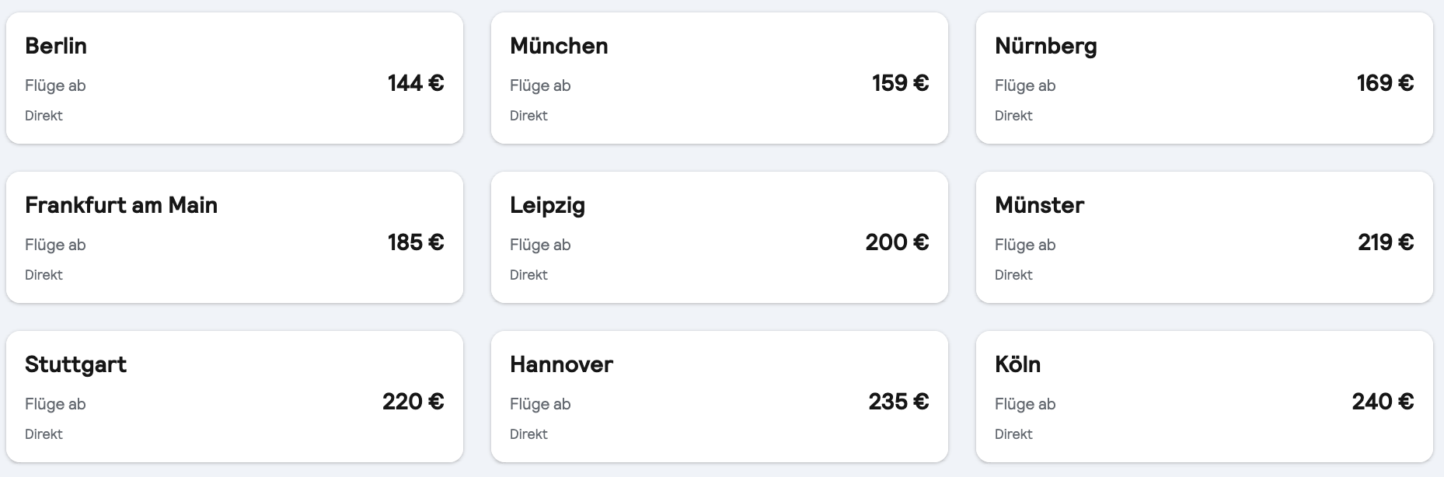This screenshot has height=477, width=1444.
Task: View the Hannover offer card
Action: pos(718,396)
